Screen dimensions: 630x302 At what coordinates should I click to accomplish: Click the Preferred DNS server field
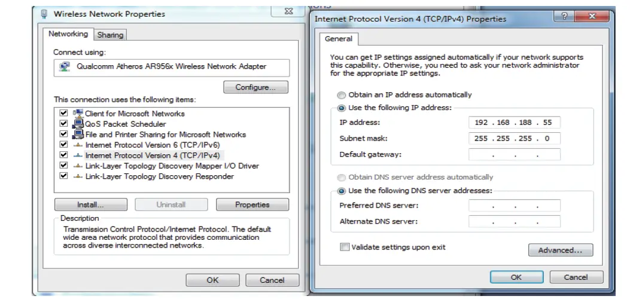(x=514, y=206)
